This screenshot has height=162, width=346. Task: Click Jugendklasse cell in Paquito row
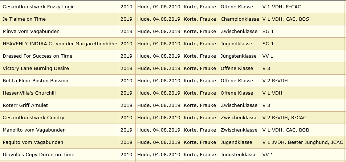tap(236, 142)
